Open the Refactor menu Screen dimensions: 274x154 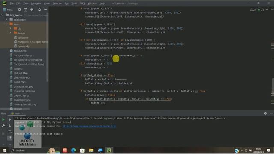(57, 3)
